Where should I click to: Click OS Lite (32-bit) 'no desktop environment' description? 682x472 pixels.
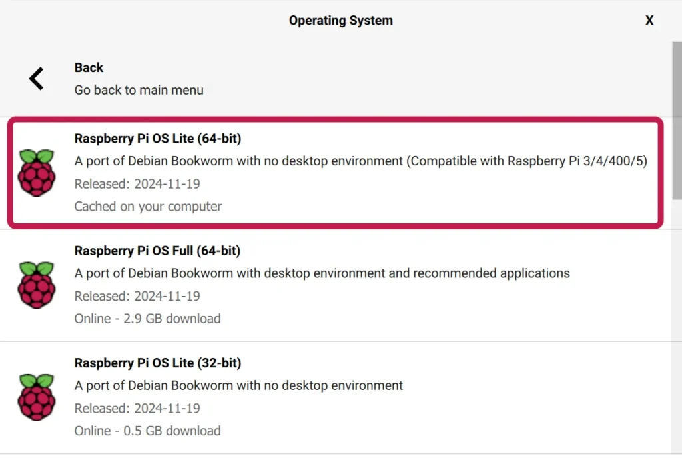(239, 386)
